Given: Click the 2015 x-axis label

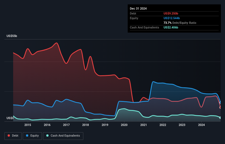Looking at the screenshot, I should tap(28, 125).
